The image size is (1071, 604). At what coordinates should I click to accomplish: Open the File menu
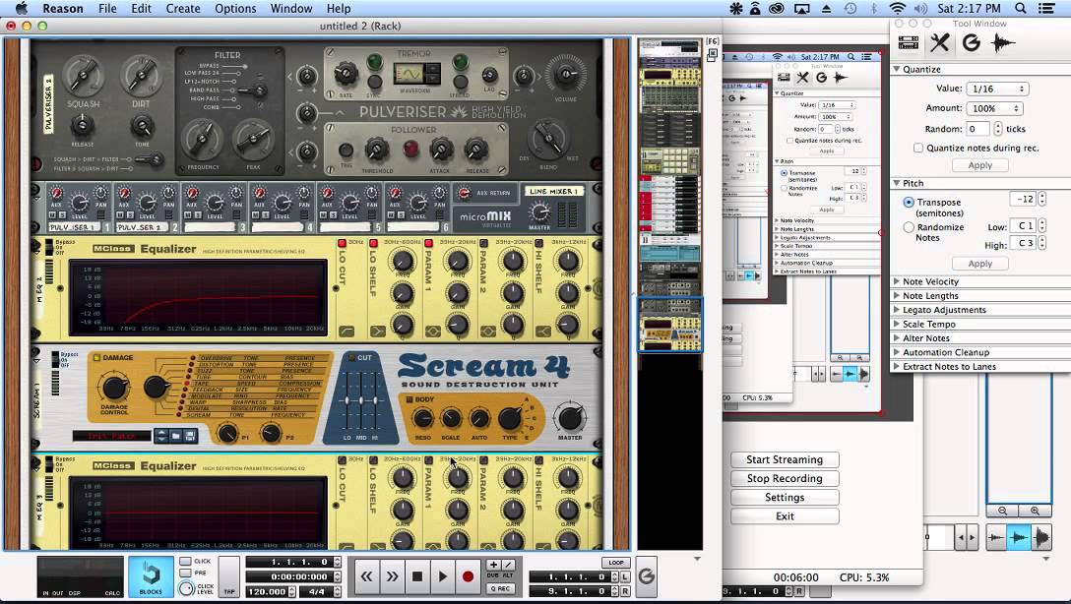coord(107,8)
